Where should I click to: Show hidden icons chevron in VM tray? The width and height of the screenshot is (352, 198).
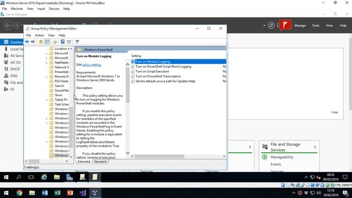[306, 177]
